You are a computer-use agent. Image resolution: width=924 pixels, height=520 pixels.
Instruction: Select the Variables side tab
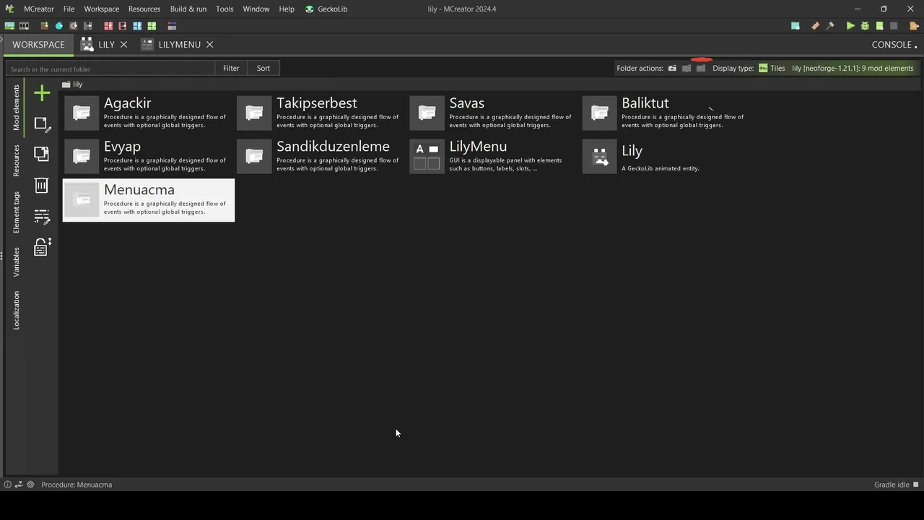point(16,261)
